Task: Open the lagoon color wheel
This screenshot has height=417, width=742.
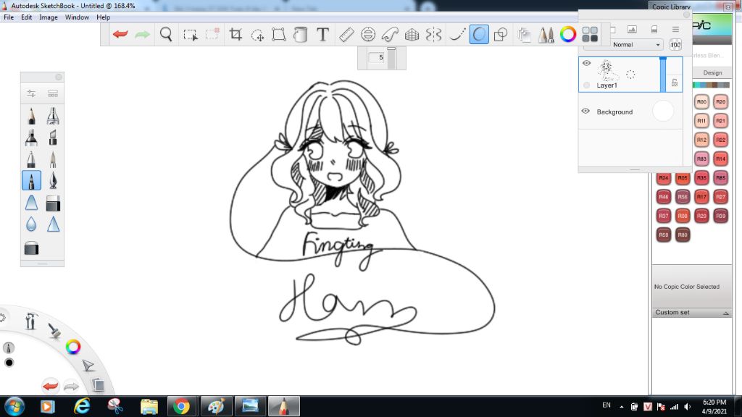Action: [x=73, y=347]
